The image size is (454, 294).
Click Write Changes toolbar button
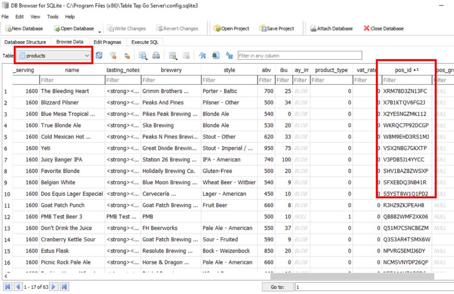tap(126, 29)
